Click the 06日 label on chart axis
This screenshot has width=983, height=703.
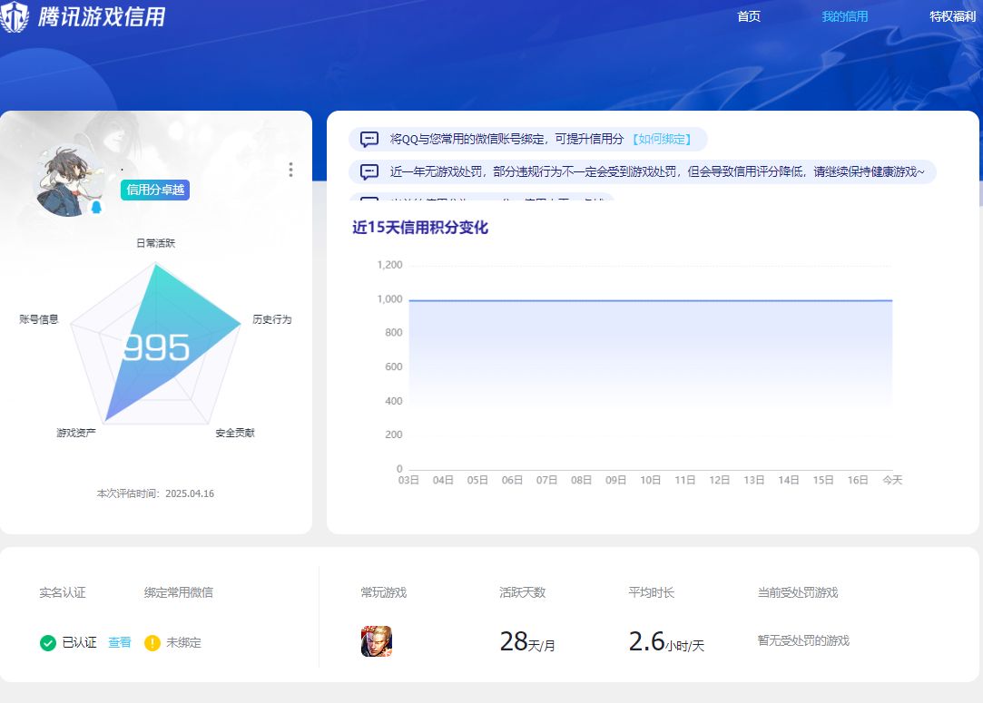[x=512, y=480]
